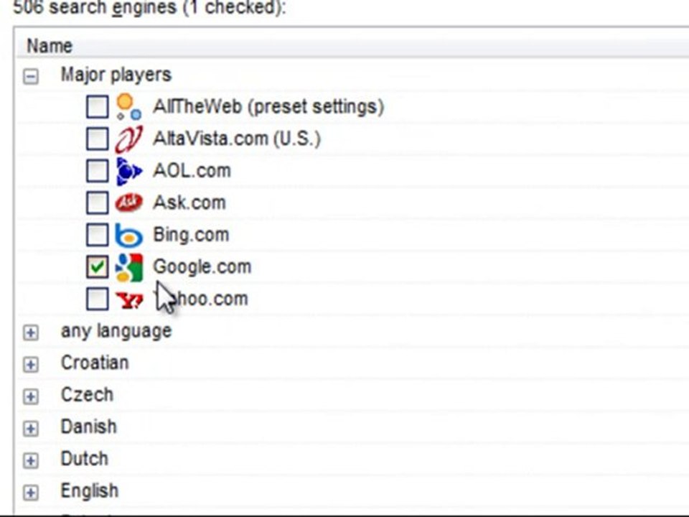The image size is (689, 517).
Task: Click the AOL.com blue icon
Action: (128, 171)
